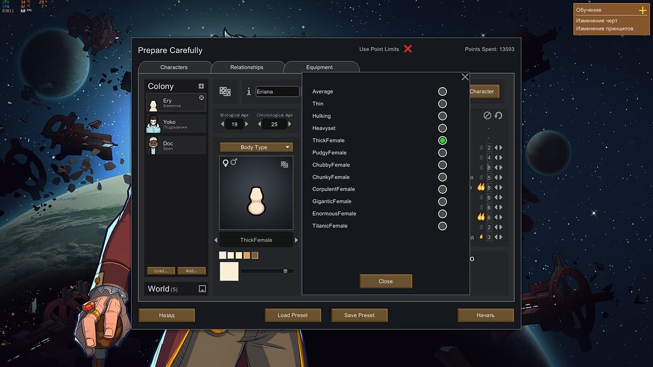This screenshot has height=367, width=653.
Task: Reset skills with the circular arrow icon
Action: point(498,115)
